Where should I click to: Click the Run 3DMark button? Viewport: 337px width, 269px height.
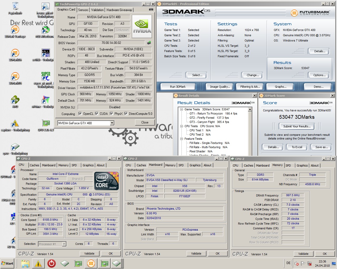[x=178, y=87]
